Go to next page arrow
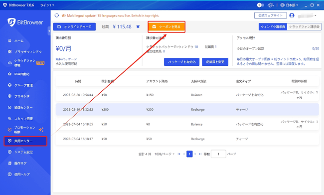Screen dimensions: 324x195 pyautogui.click(x=195, y=154)
